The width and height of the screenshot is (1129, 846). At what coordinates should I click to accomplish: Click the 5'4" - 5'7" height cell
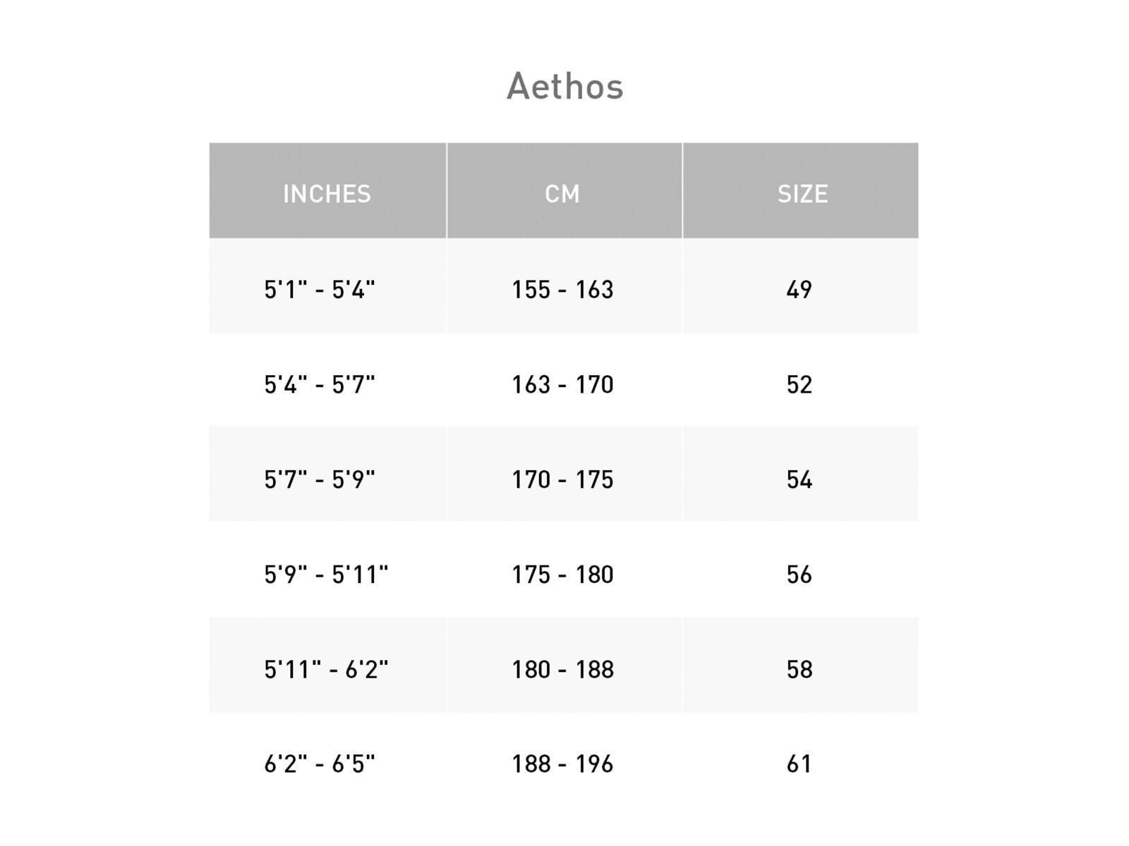320,385
